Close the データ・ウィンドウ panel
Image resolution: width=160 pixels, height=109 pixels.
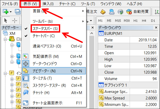pos(156,28)
